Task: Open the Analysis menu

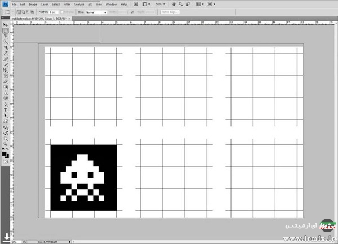Action: (79, 4)
